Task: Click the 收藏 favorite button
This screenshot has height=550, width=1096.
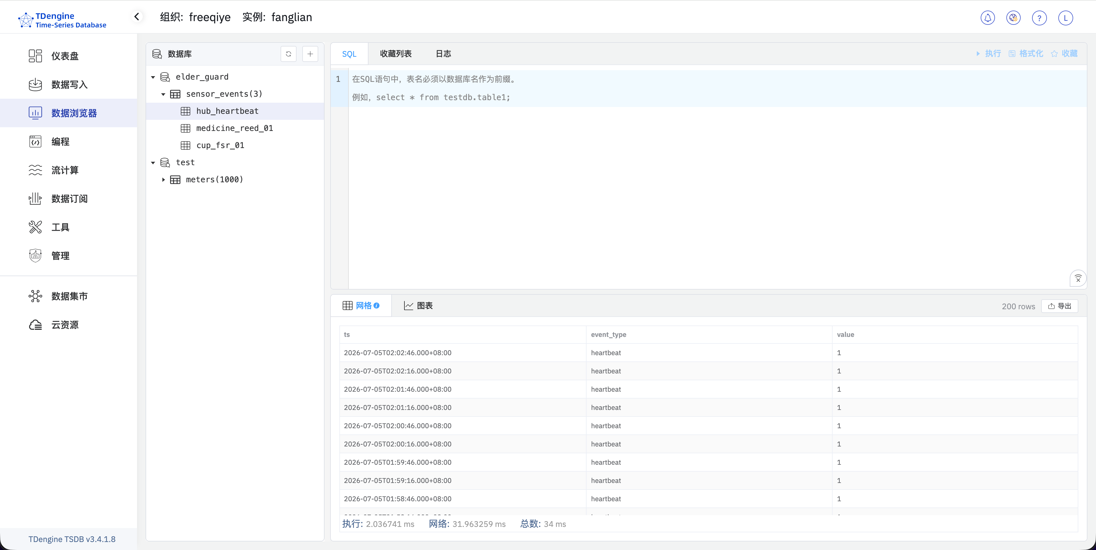Action: click(1064, 54)
